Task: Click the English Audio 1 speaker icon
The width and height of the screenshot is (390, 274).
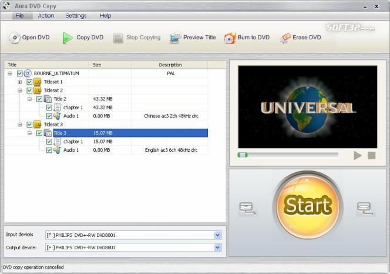Action: [58, 150]
